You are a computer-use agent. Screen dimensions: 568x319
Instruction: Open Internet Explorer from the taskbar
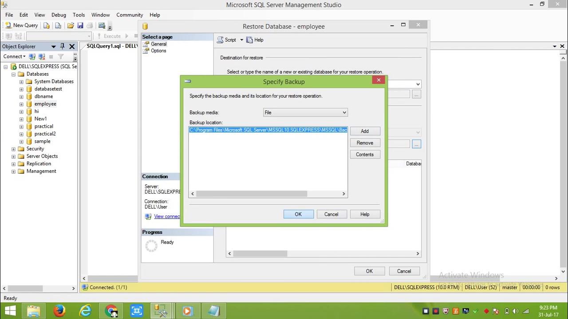(x=85, y=311)
